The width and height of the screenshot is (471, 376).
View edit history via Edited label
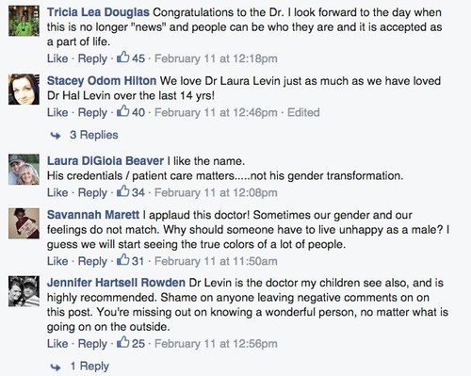click(x=303, y=112)
